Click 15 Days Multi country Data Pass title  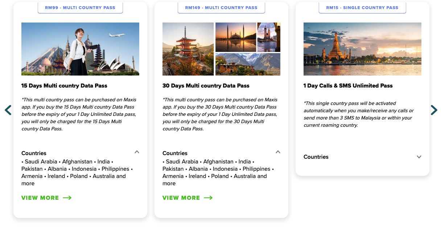point(64,86)
